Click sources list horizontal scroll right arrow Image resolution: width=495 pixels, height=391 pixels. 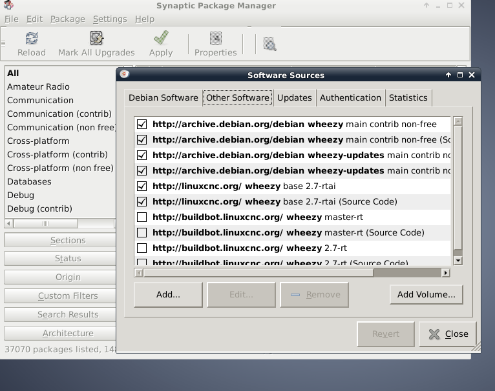coord(445,273)
